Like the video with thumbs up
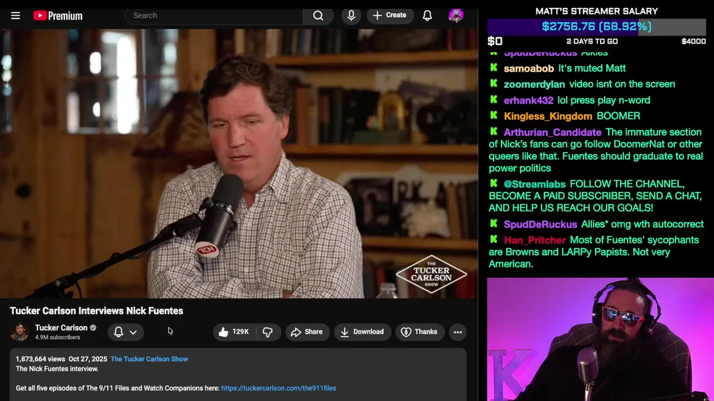714x401 pixels. (x=233, y=332)
